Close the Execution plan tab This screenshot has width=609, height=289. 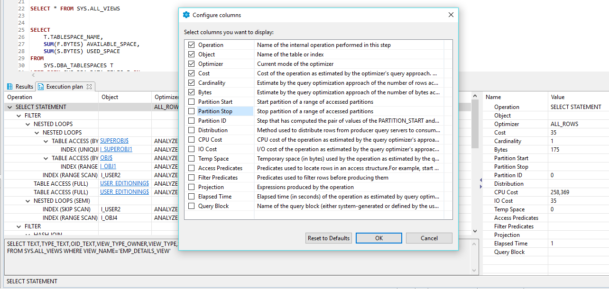[x=89, y=86]
